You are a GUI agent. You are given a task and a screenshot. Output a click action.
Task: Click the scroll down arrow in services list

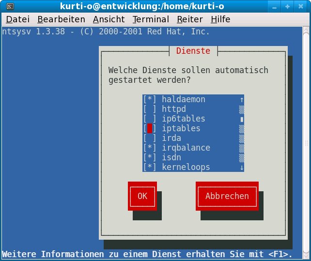242,167
